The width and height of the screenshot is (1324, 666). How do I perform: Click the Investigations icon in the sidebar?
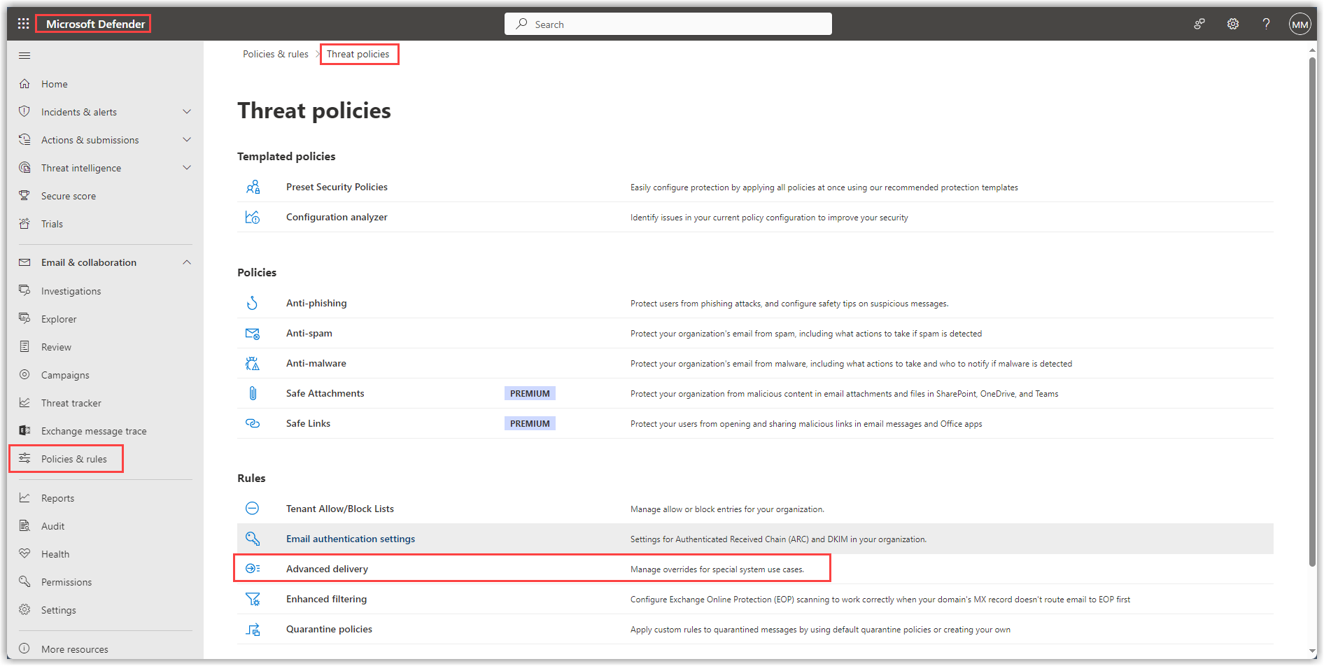24,290
